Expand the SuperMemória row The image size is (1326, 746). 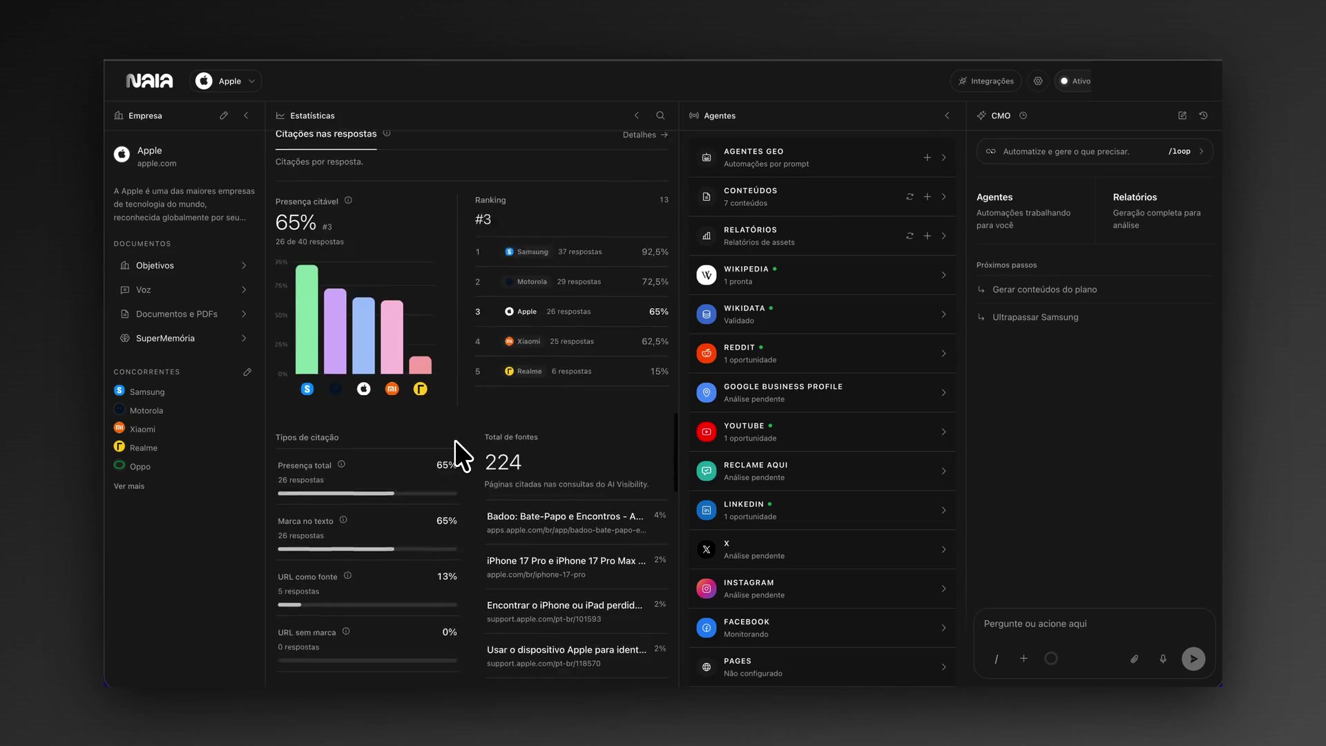[184, 338]
